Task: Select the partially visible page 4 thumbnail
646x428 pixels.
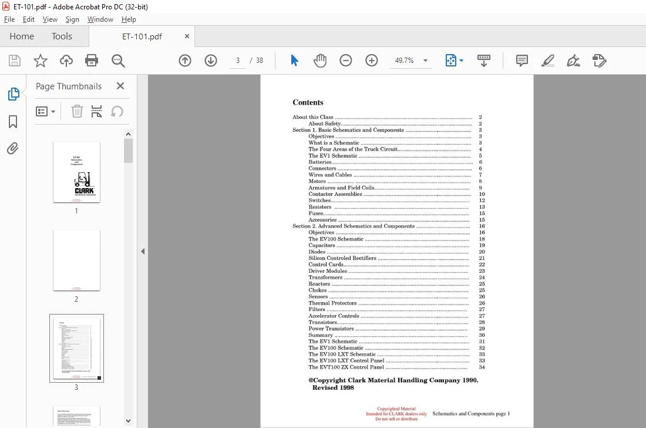Action: pyautogui.click(x=76, y=416)
